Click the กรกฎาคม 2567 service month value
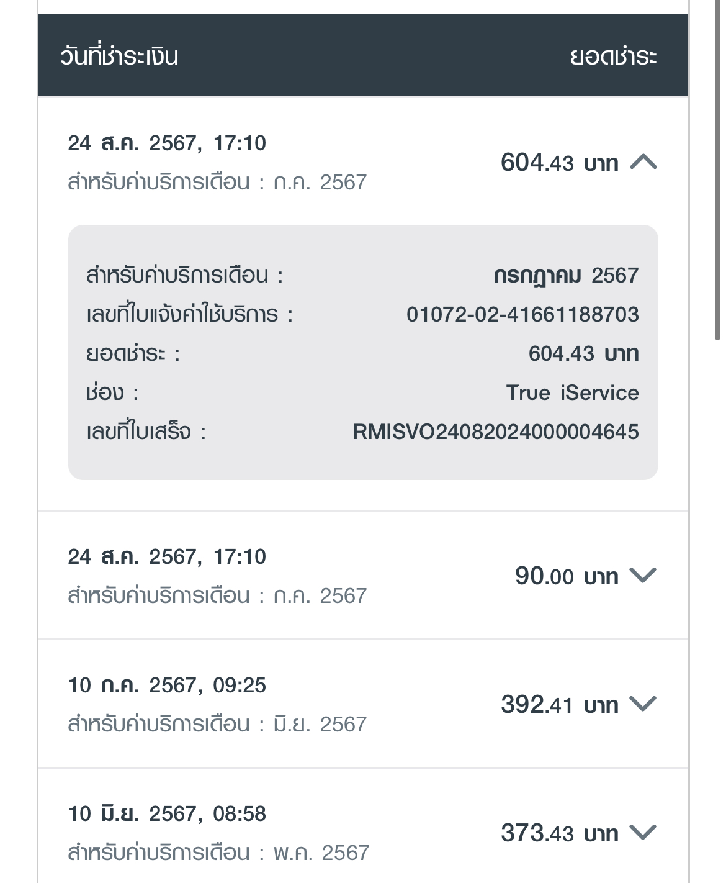 point(566,275)
